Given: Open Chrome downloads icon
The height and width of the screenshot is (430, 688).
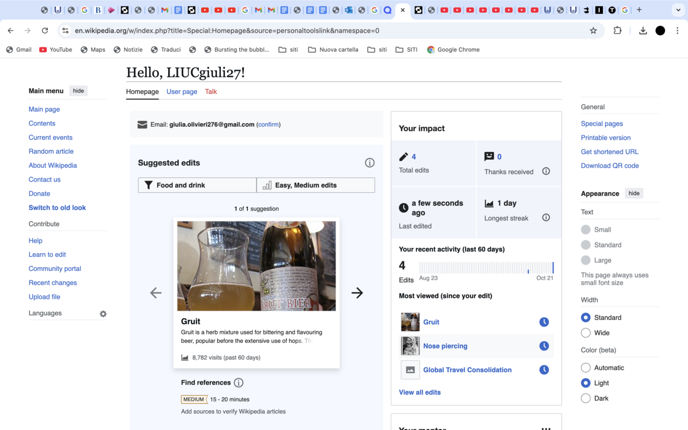Looking at the screenshot, I should tap(643, 31).
